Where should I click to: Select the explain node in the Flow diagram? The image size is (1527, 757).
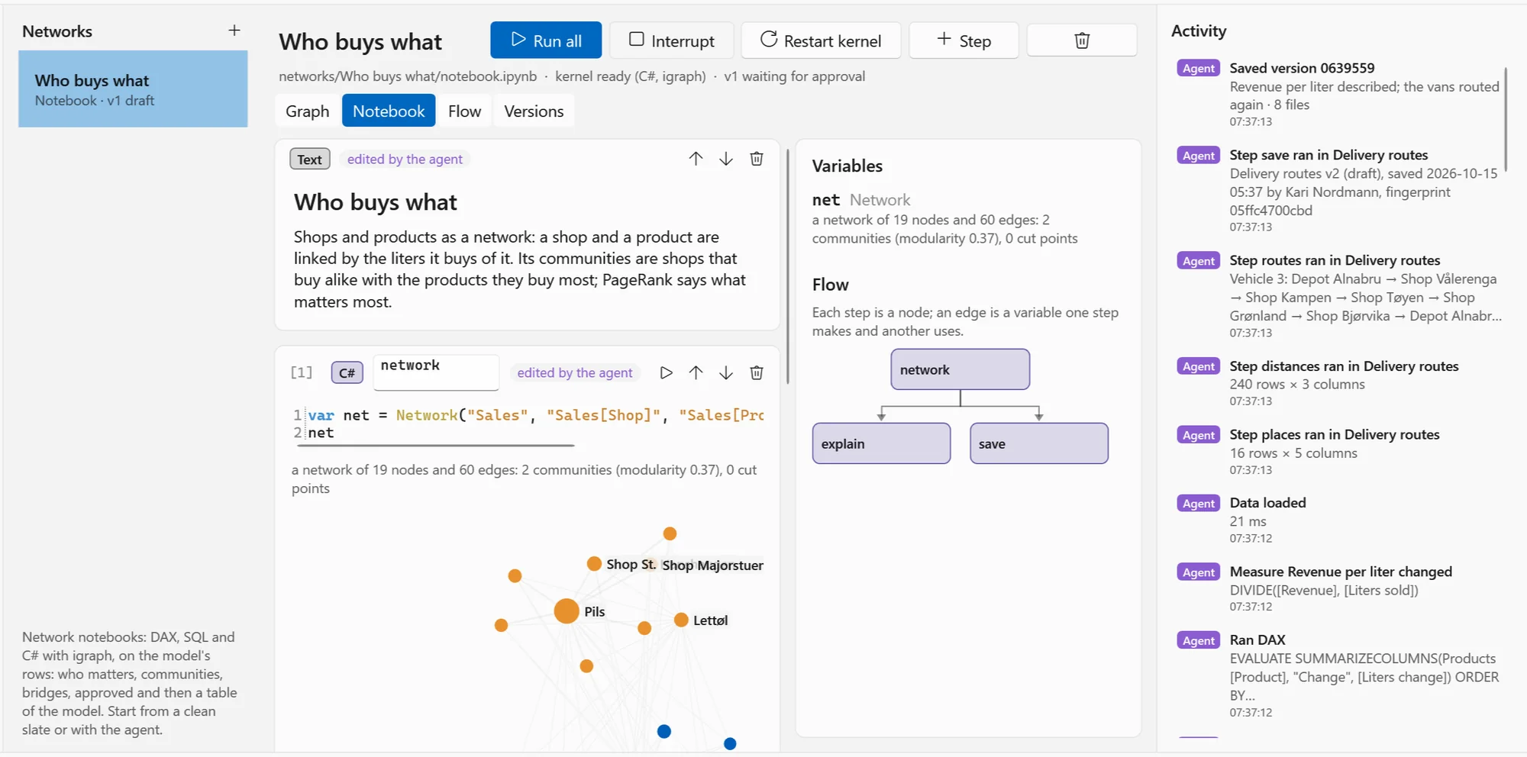pos(881,443)
